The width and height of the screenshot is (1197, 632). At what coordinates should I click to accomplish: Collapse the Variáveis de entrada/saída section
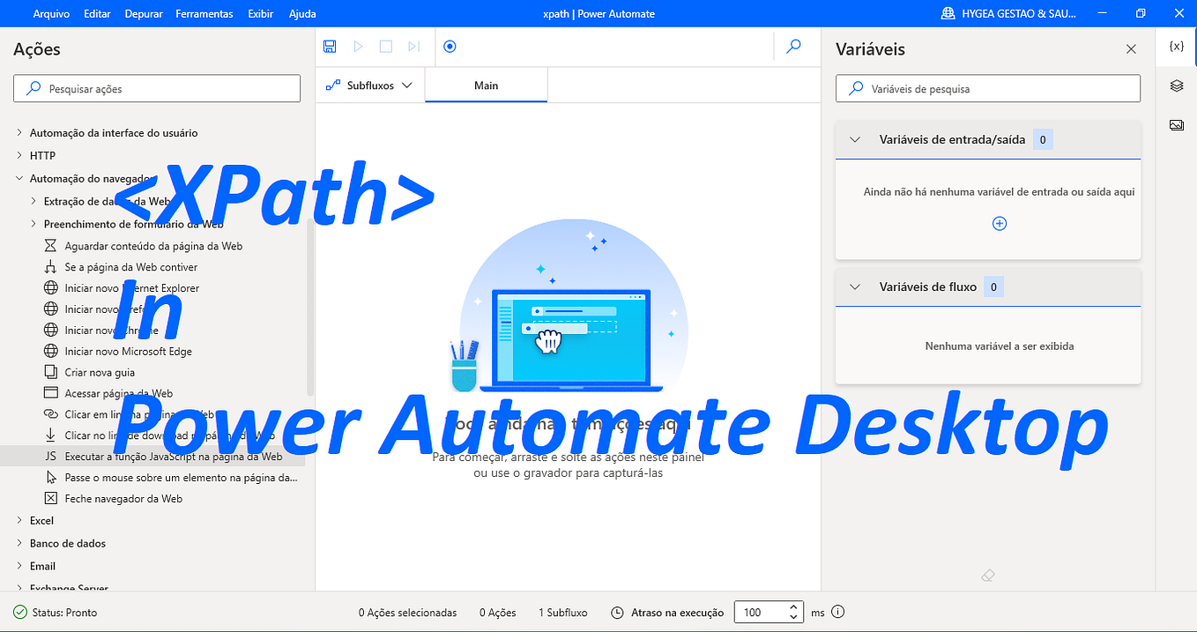click(x=853, y=138)
